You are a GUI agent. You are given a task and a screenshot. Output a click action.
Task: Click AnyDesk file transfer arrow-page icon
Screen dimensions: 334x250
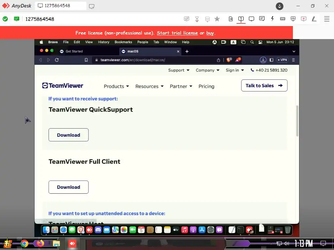click(231, 19)
